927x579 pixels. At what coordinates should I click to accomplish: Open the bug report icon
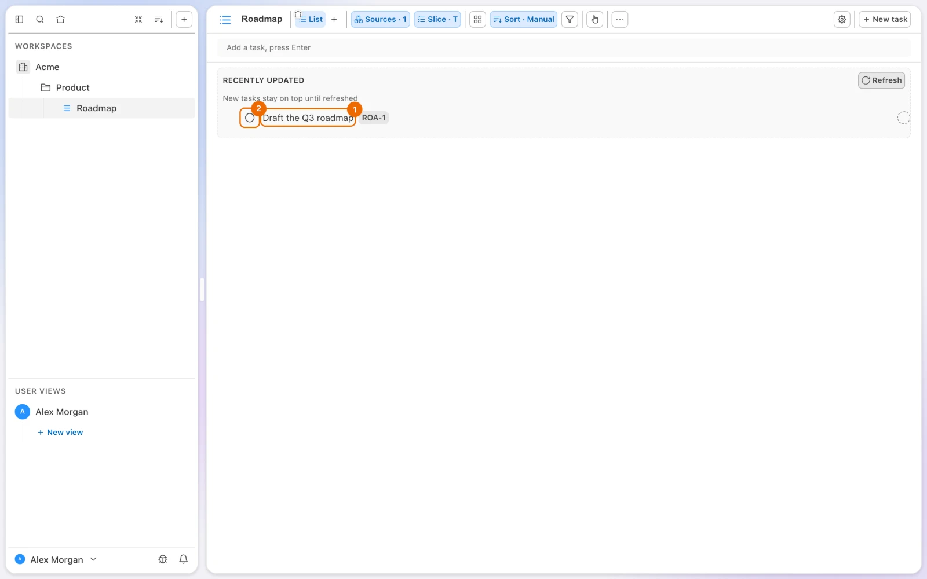tap(163, 559)
